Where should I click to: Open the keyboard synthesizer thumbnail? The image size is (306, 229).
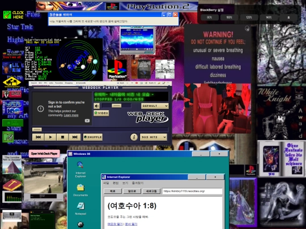pyautogui.click(x=12, y=216)
